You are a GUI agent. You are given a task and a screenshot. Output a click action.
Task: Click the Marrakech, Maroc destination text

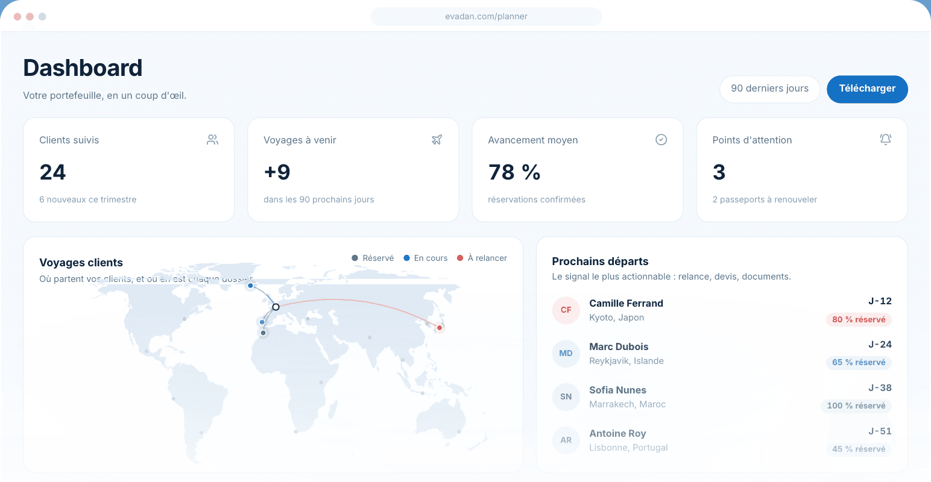point(627,404)
